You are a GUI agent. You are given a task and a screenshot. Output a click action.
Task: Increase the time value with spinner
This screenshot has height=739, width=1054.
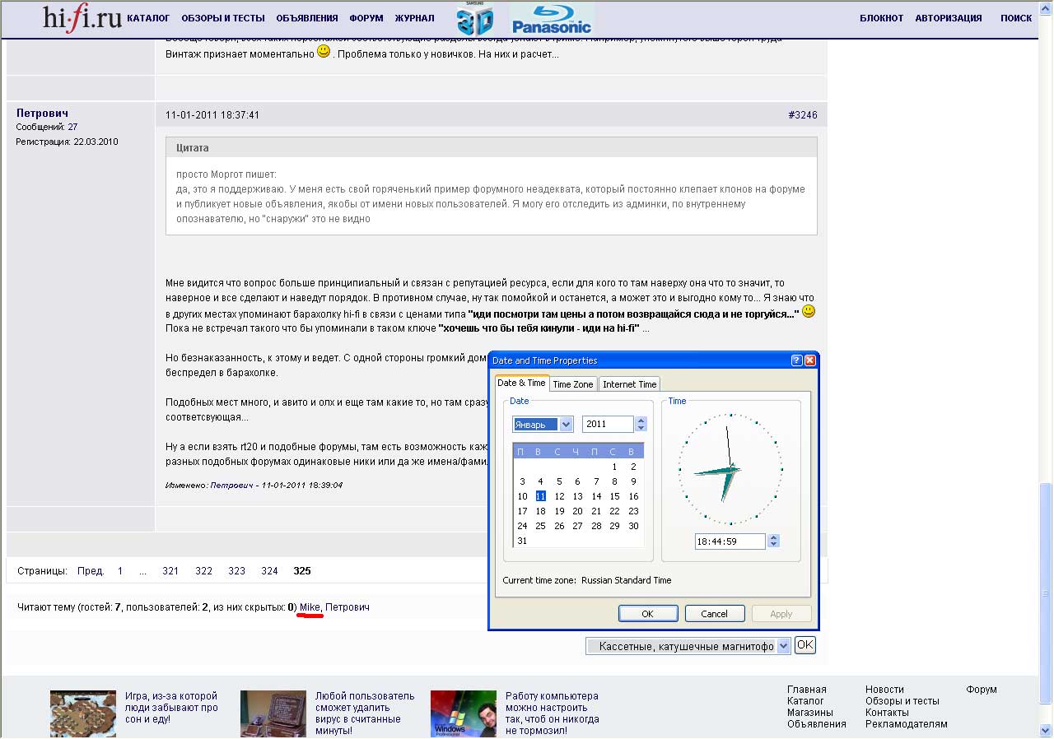coord(773,537)
